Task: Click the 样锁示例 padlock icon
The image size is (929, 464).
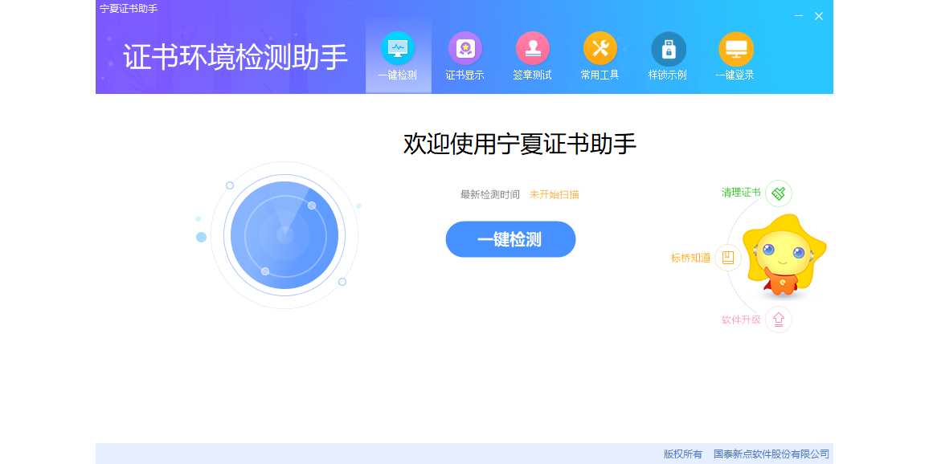Action: pyautogui.click(x=668, y=48)
